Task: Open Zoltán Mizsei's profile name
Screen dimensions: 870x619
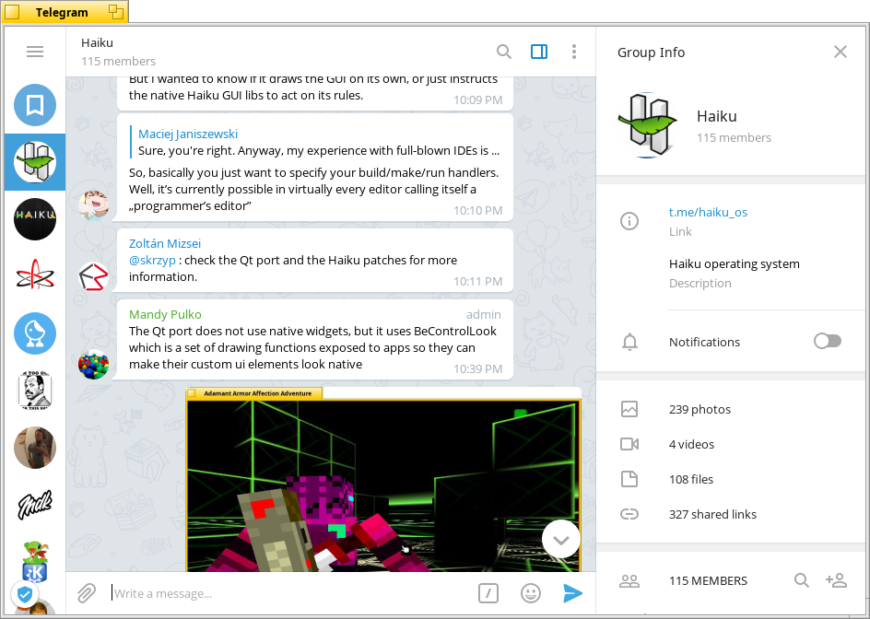Action: [165, 243]
